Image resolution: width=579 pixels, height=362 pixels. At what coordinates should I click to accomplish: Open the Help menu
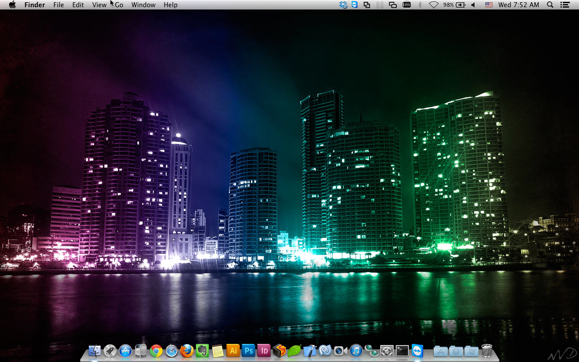click(171, 5)
